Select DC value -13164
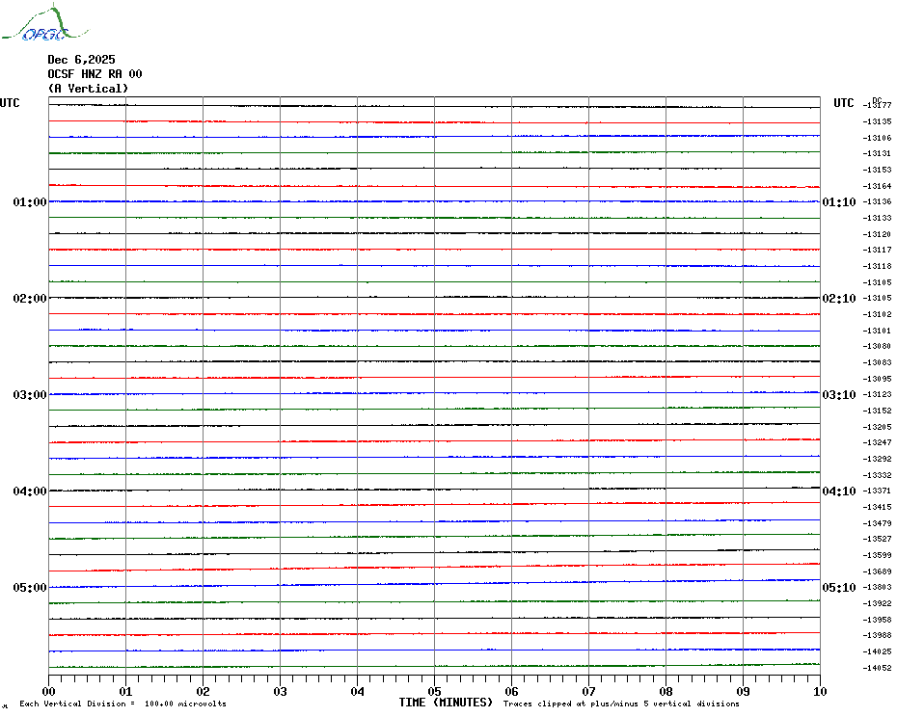 (x=878, y=186)
